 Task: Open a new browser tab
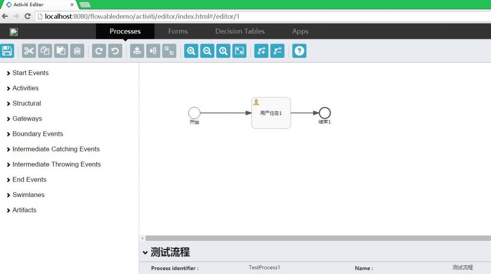point(85,5)
